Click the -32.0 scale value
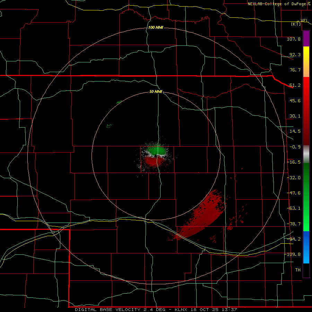 click(294, 178)
